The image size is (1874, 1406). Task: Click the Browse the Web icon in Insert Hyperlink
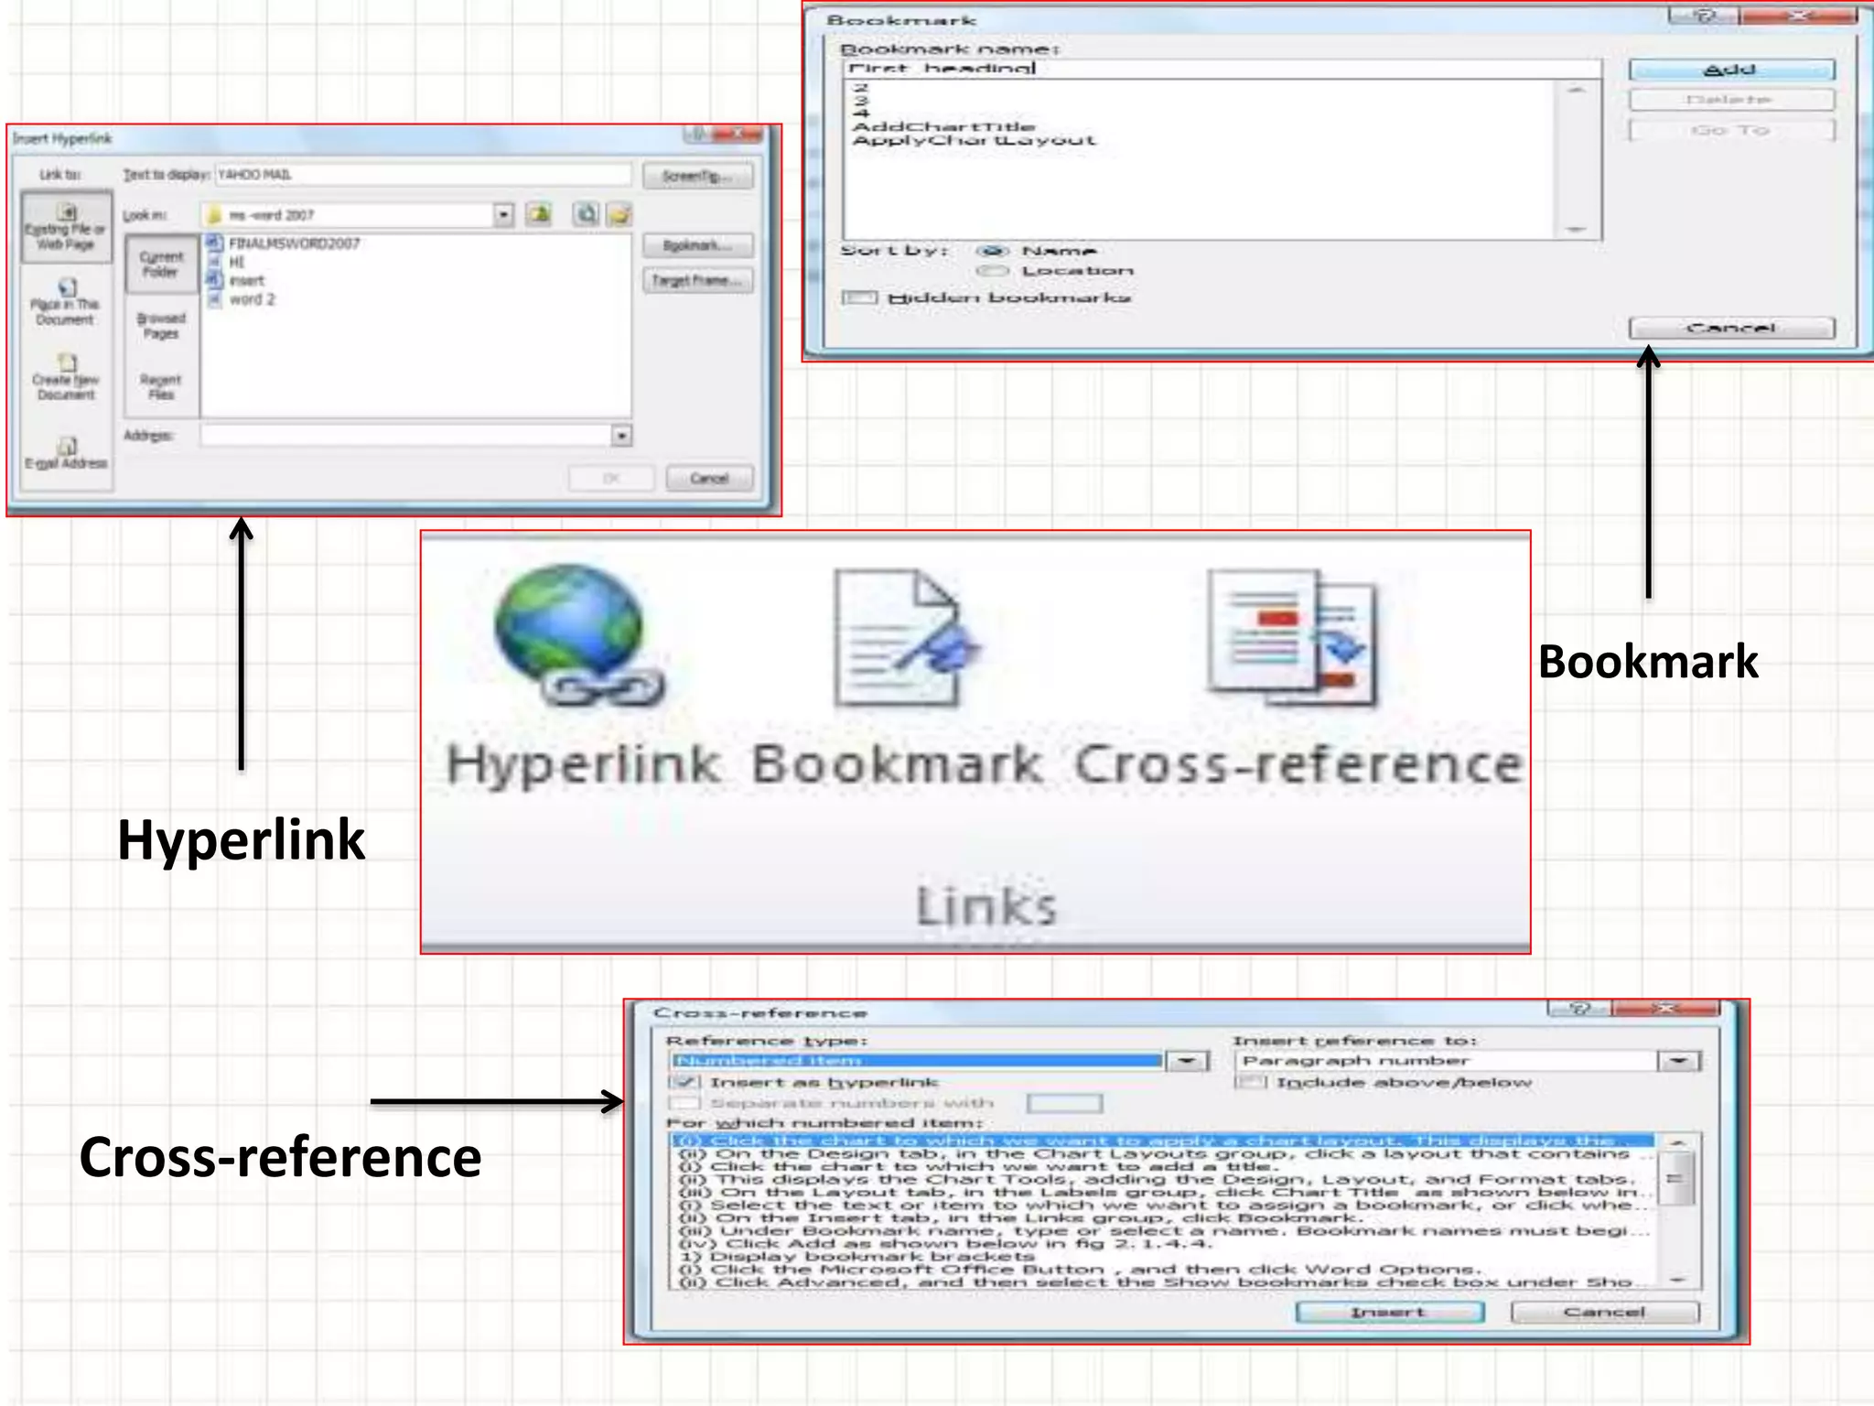[x=586, y=214]
